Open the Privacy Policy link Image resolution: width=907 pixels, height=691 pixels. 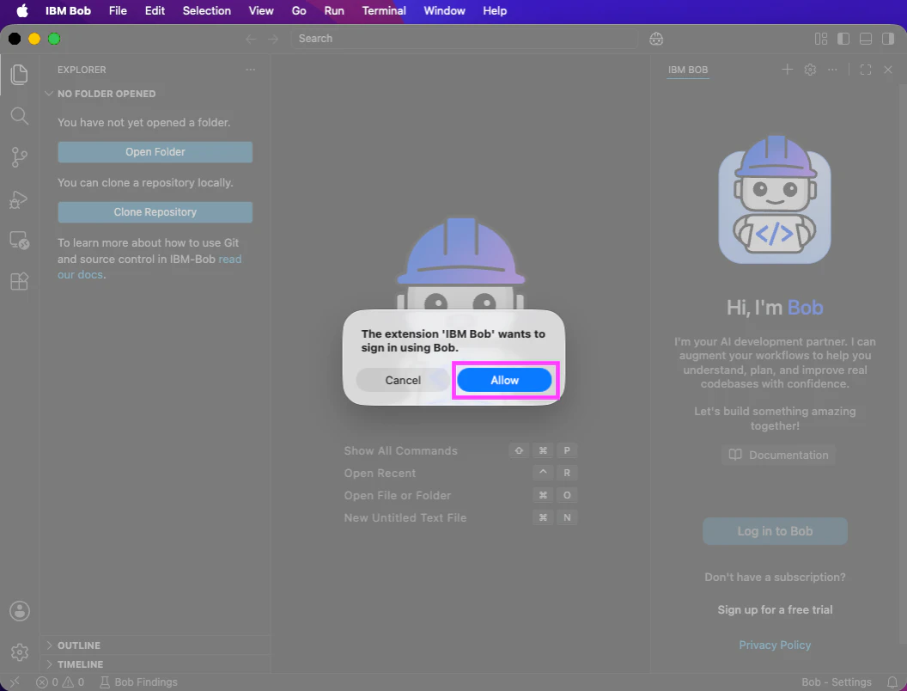[x=775, y=645]
